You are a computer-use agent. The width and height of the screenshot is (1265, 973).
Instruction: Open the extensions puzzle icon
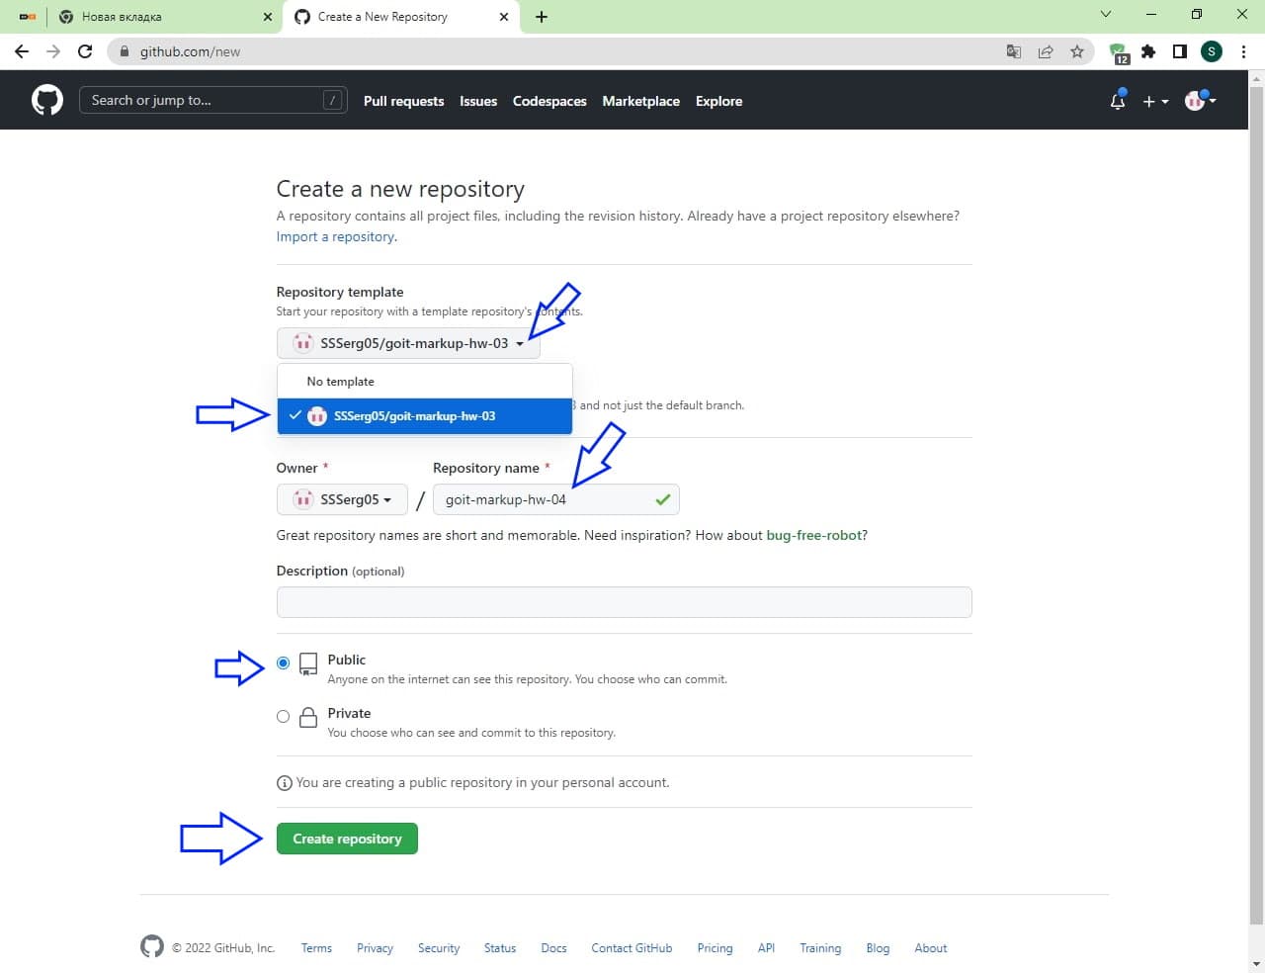pos(1148,51)
